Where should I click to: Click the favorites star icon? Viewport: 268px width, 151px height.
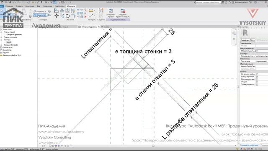pos(229,2)
